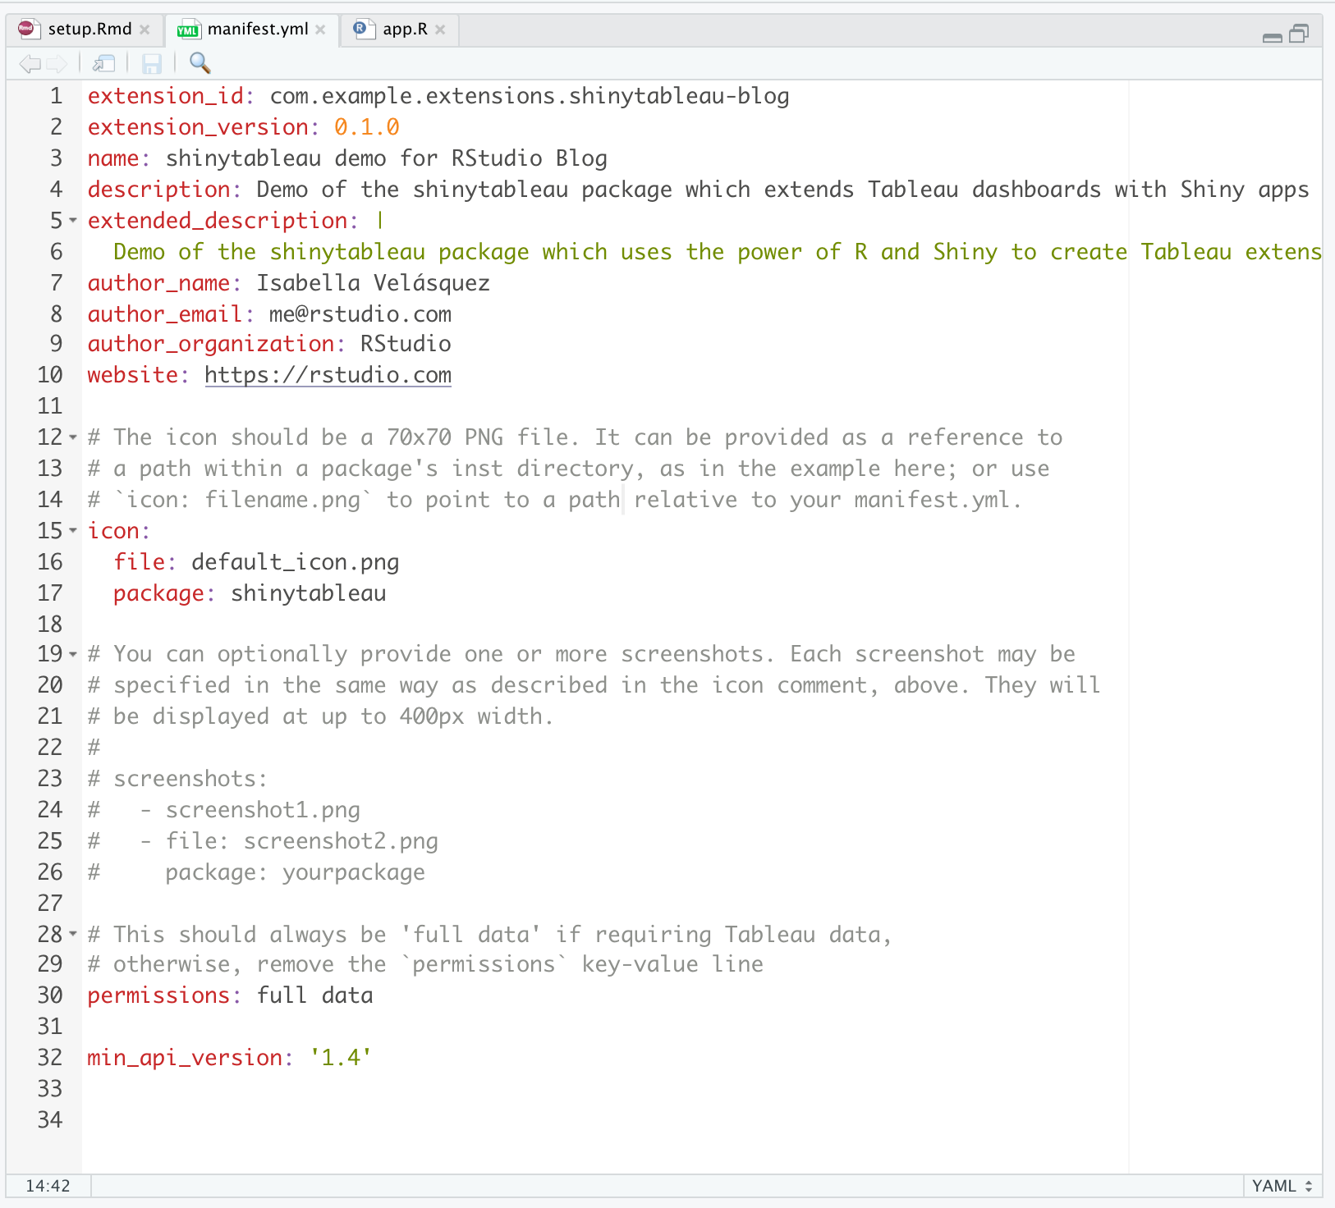Click the 14:42 cursor position indicator
This screenshot has width=1335, height=1208.
click(x=48, y=1185)
